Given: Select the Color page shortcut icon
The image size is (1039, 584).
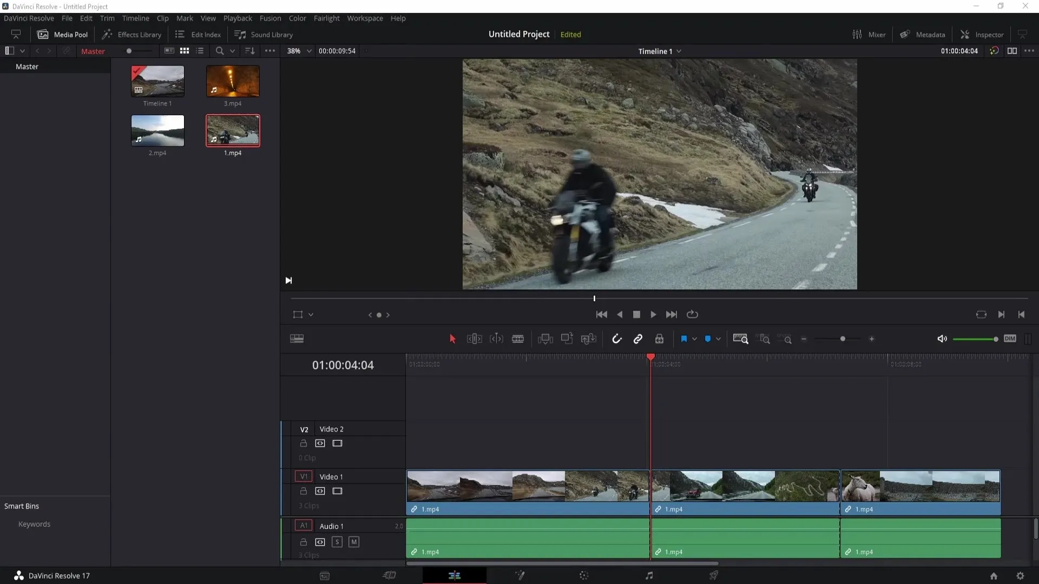Looking at the screenshot, I should tap(584, 575).
